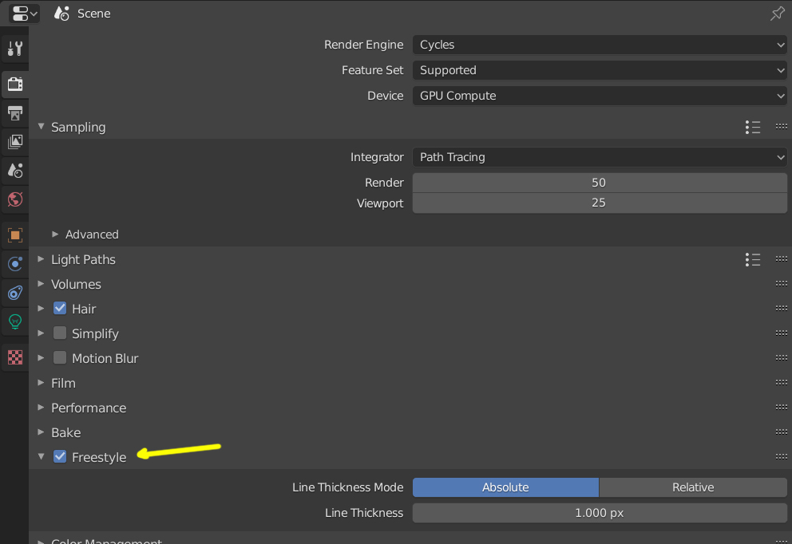Open Texture properties (checkerboard icon)
Image resolution: width=792 pixels, height=544 pixels.
(x=14, y=357)
